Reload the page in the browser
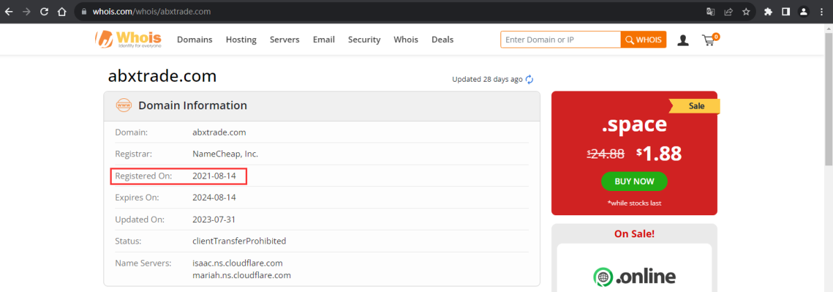833x292 pixels. click(x=44, y=12)
